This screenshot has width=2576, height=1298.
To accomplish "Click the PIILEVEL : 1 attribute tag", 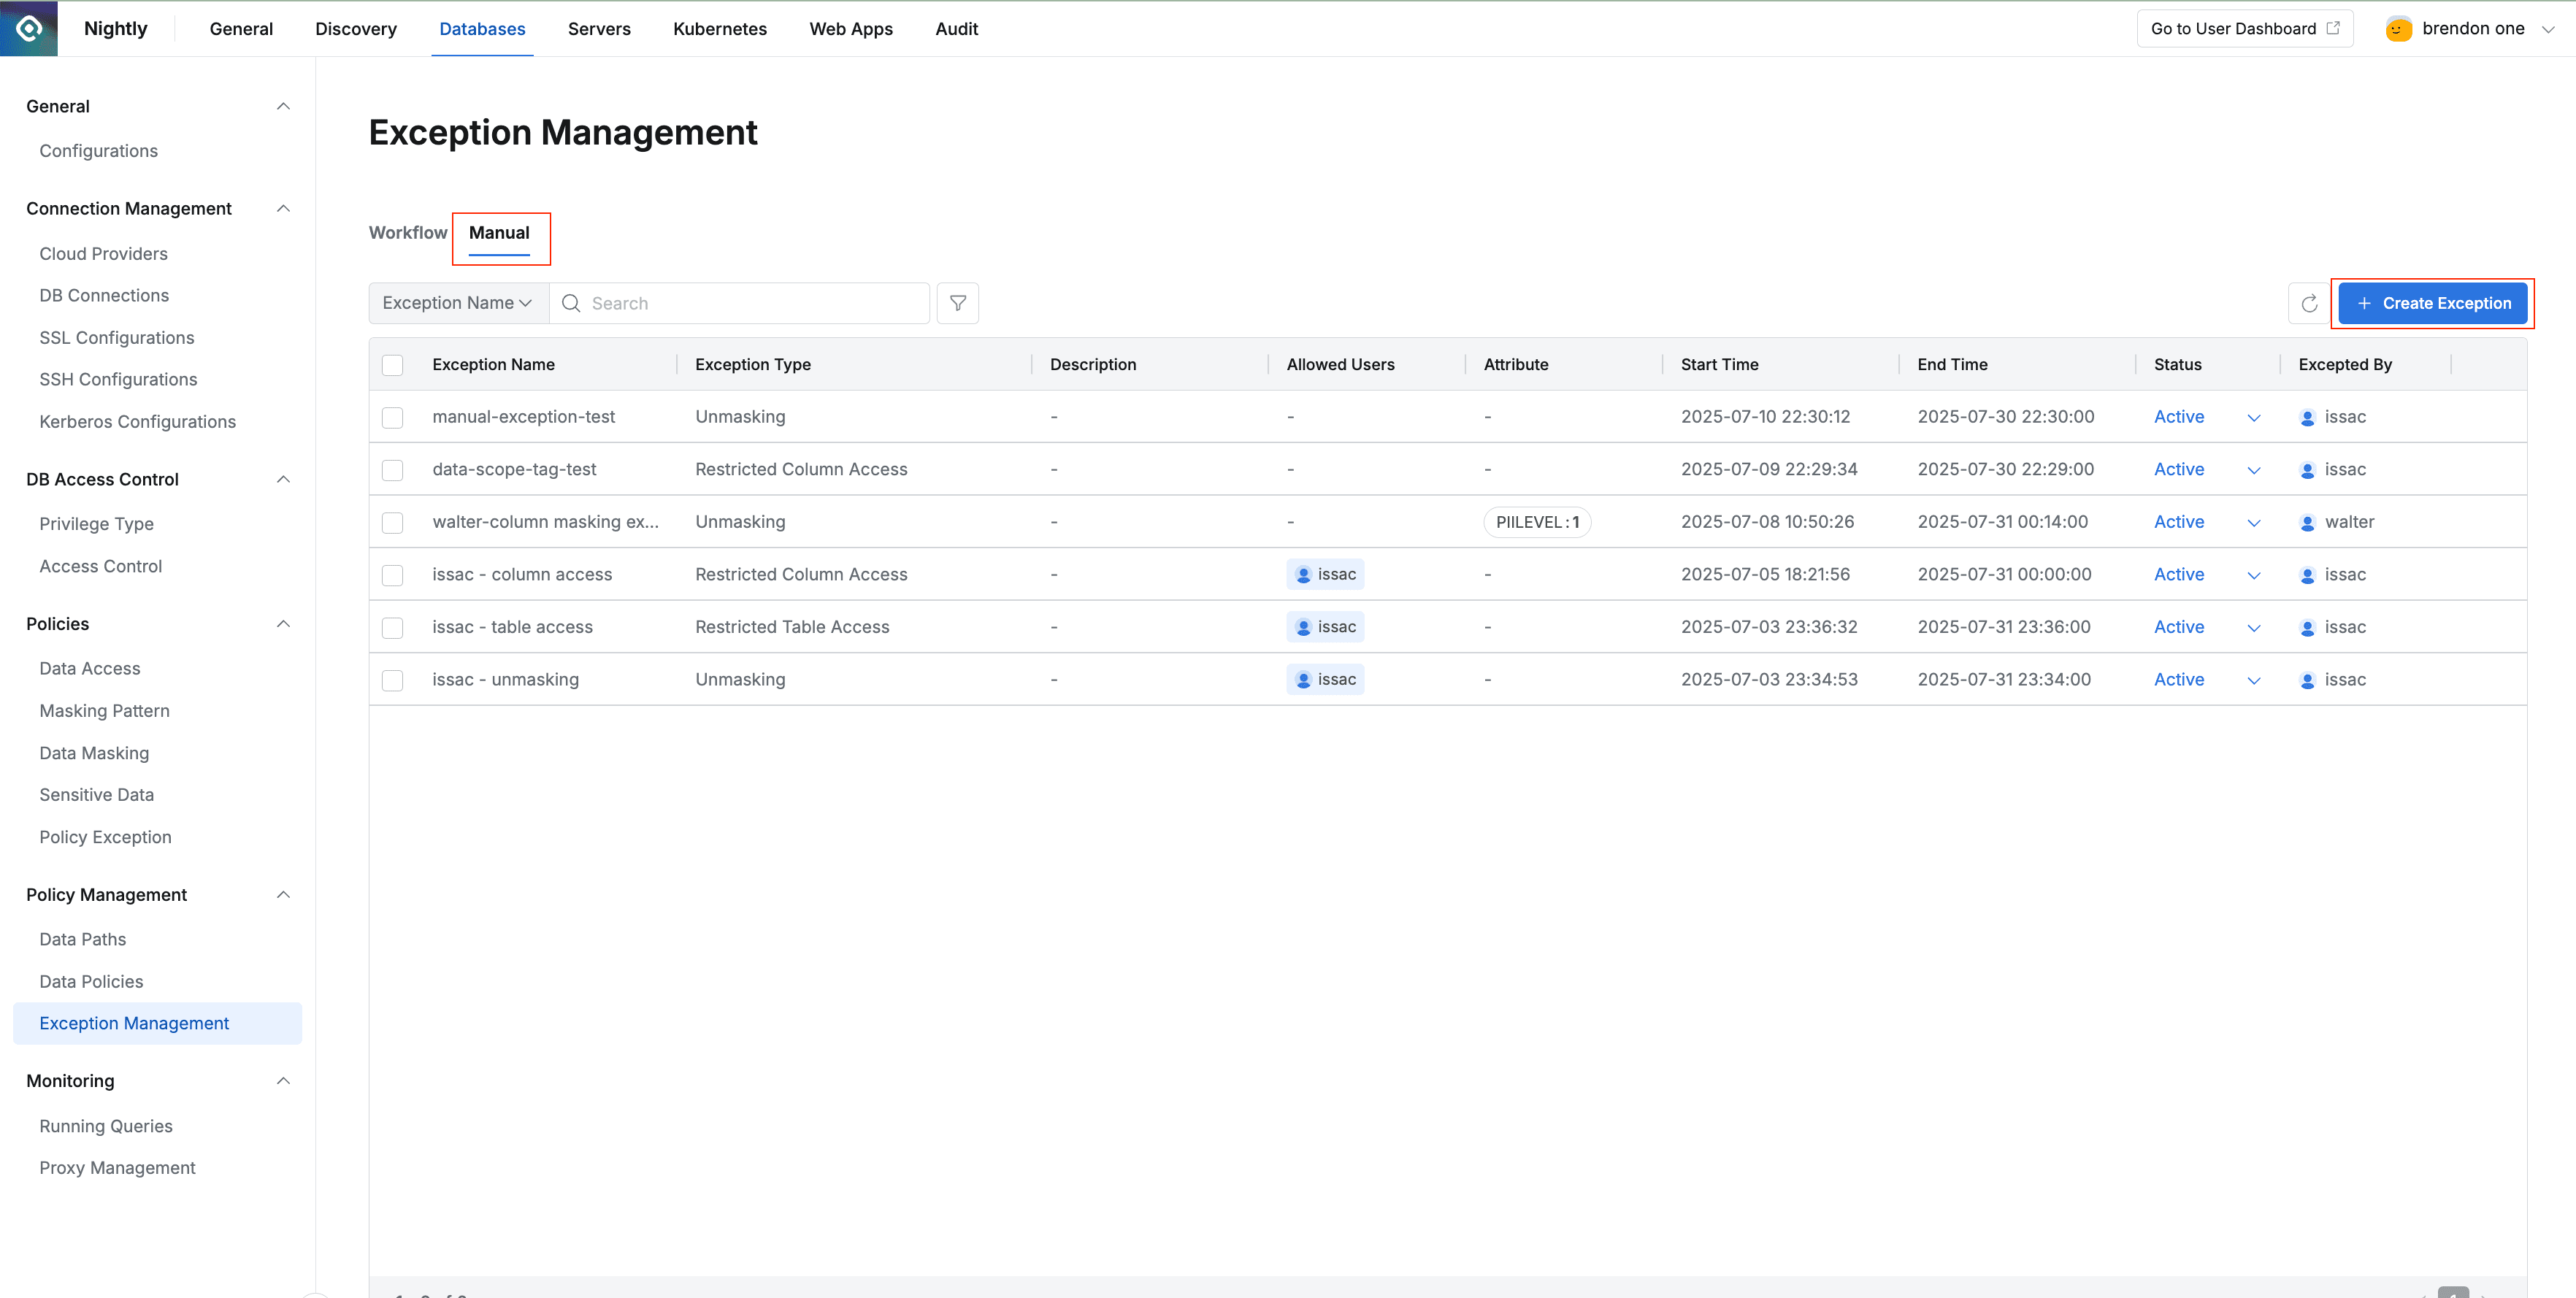I will [x=1537, y=521].
